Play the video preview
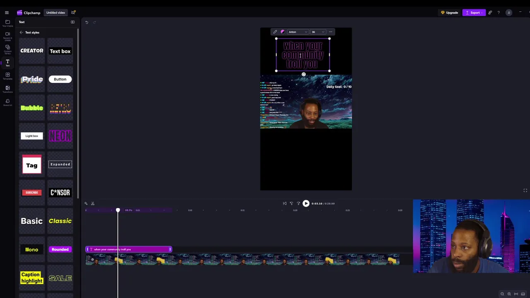Screen dimensions: 530x298 306,204
